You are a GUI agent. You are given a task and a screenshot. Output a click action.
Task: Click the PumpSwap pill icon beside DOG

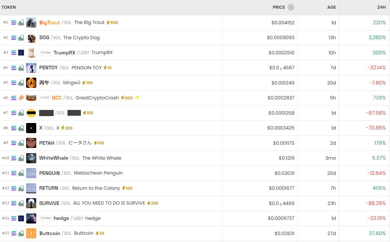21,37
